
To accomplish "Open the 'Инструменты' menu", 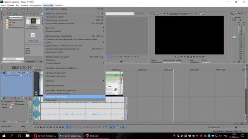I will pos(36,5).
